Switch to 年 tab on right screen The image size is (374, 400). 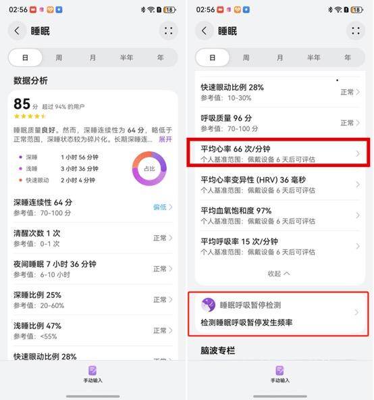click(348, 57)
